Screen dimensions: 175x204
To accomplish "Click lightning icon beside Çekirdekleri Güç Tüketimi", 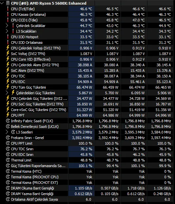I will [x=13, y=93].
